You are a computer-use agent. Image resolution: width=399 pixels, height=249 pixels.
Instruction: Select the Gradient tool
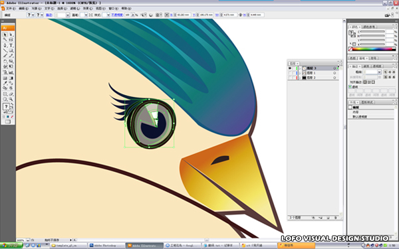click(11, 78)
